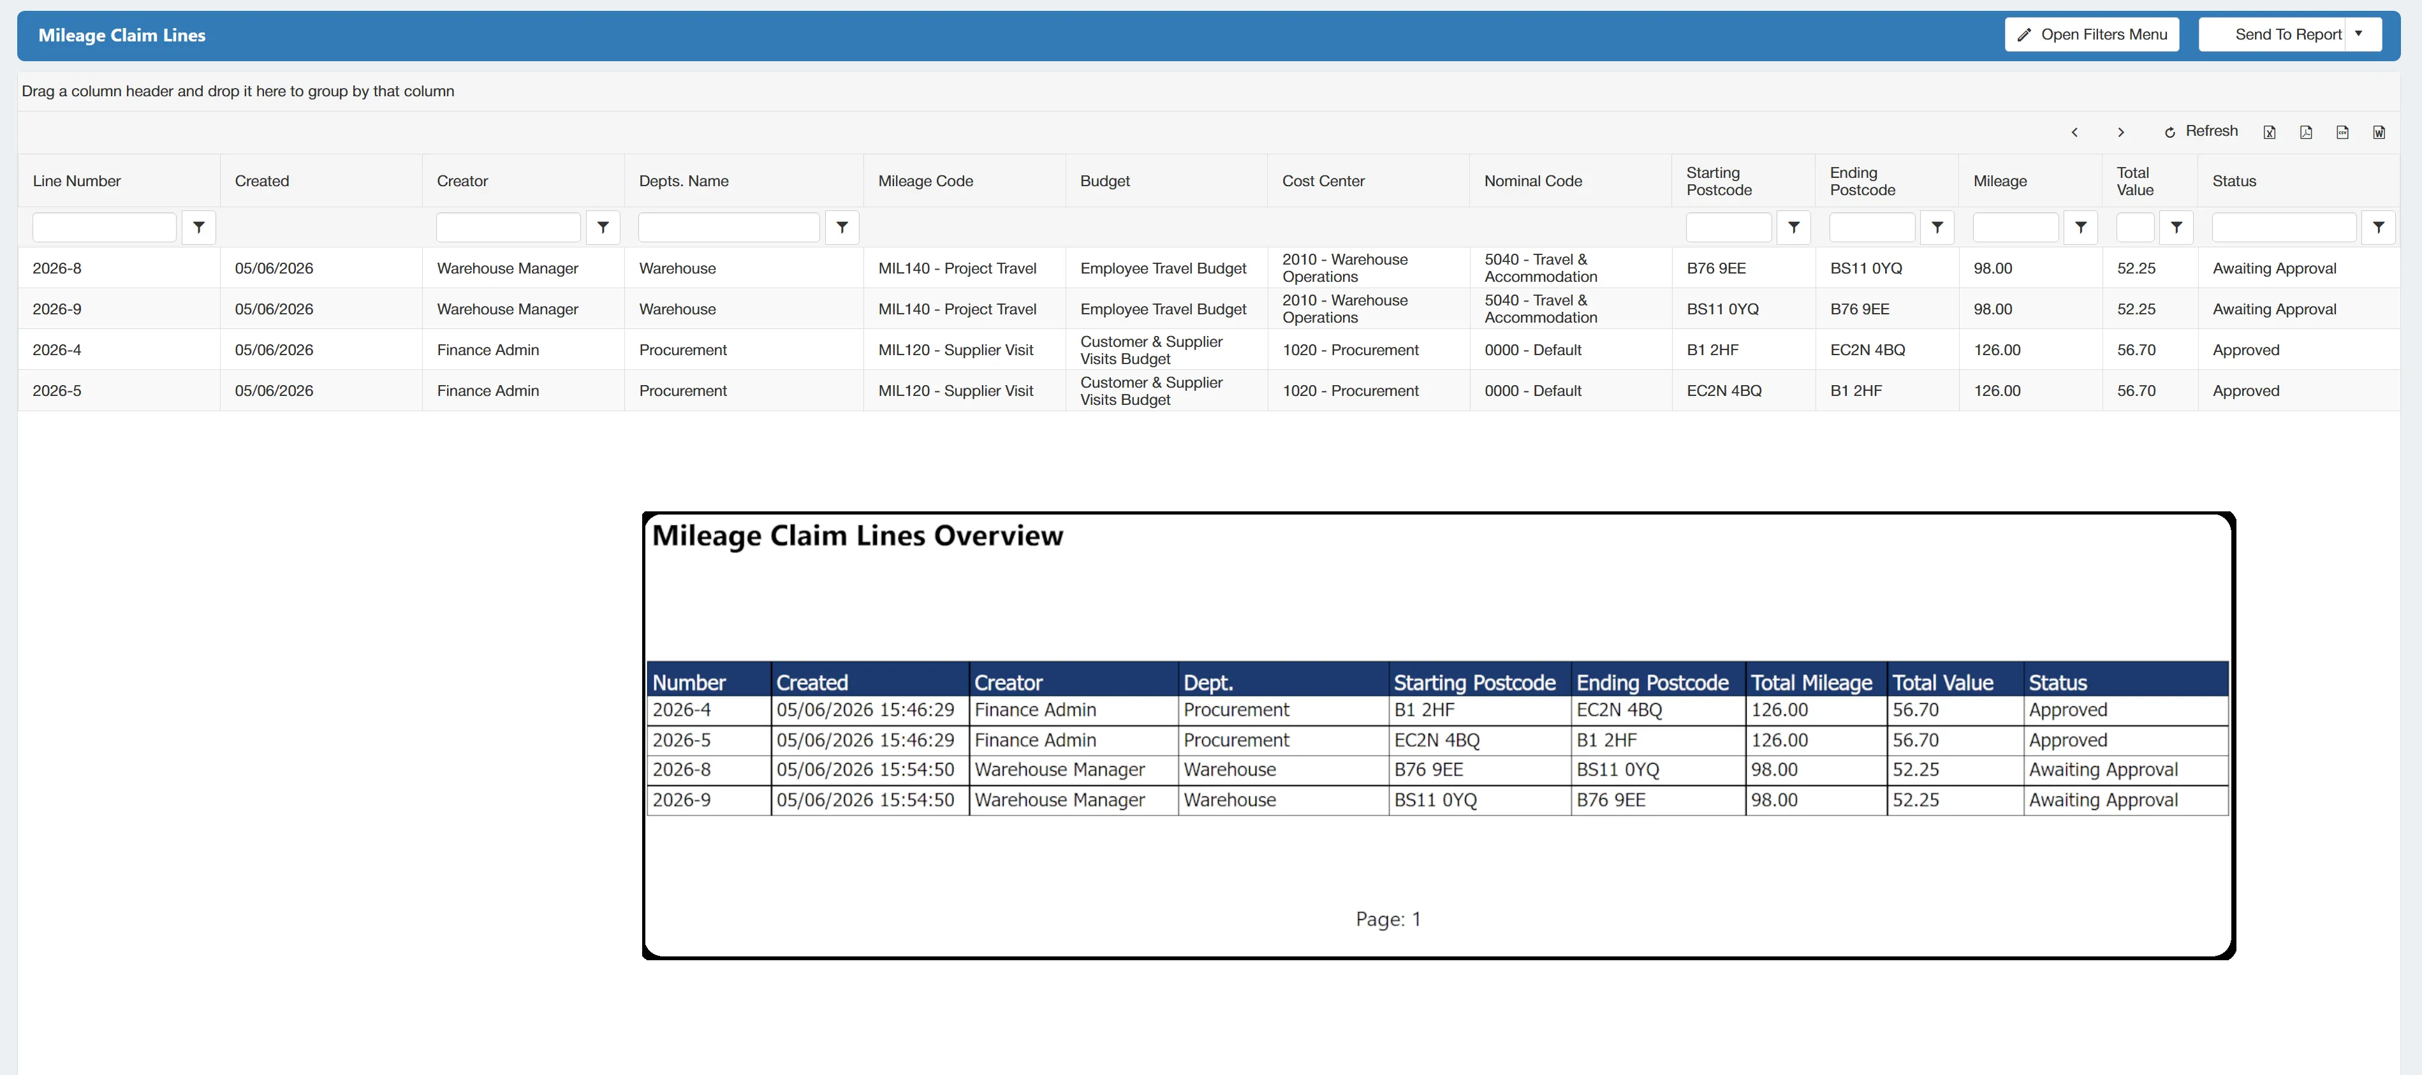Open Filters Menu button
Viewport: 2422px width, 1075px height.
coord(2091,35)
